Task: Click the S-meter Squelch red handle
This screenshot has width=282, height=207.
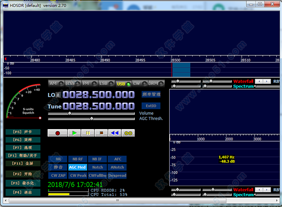Action: [x=40, y=118]
